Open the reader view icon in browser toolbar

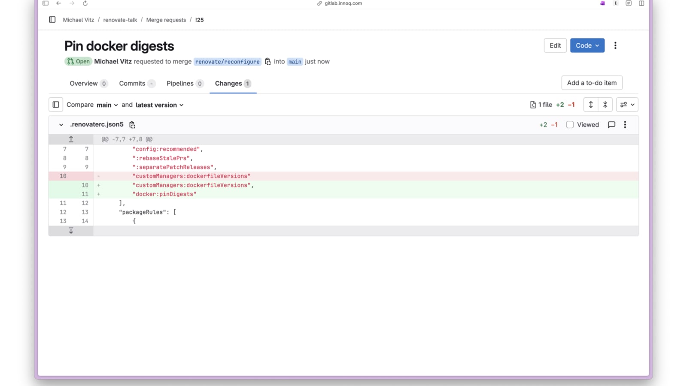point(629,3)
